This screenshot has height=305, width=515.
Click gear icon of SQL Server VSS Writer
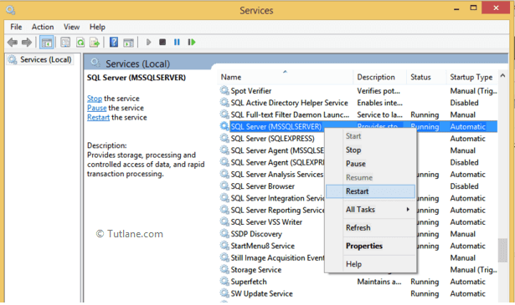(x=224, y=221)
